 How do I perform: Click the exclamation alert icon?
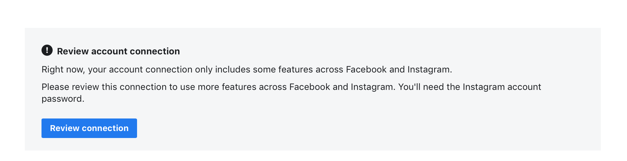pos(47,50)
